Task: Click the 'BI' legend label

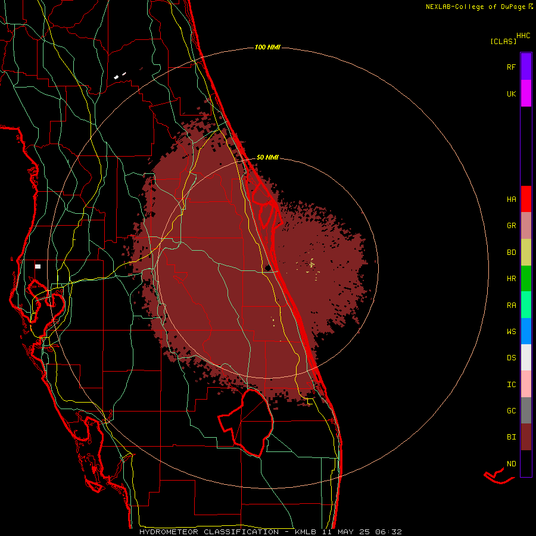Action: point(511,437)
